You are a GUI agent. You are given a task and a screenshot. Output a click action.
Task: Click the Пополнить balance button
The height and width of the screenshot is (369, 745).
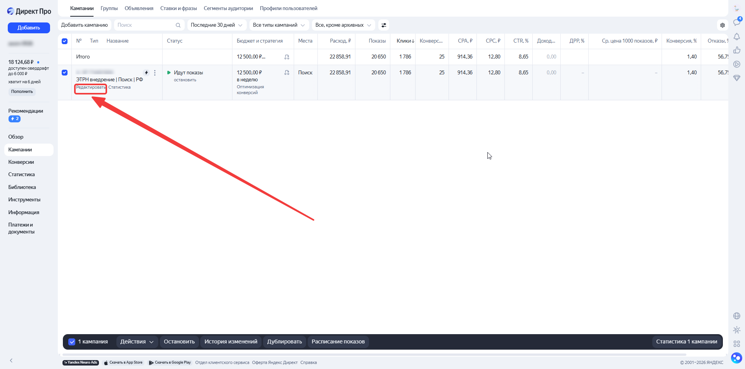point(22,92)
